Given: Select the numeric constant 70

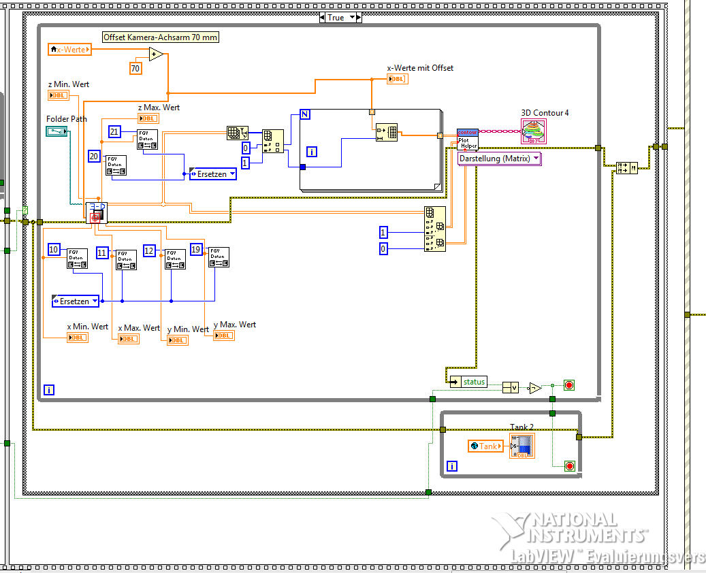Looking at the screenshot, I should pyautogui.click(x=135, y=69).
